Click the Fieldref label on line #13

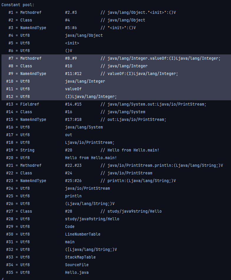(29, 104)
